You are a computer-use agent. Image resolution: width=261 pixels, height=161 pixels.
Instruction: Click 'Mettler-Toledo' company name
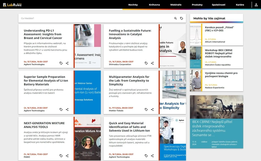[x=116, y=111]
